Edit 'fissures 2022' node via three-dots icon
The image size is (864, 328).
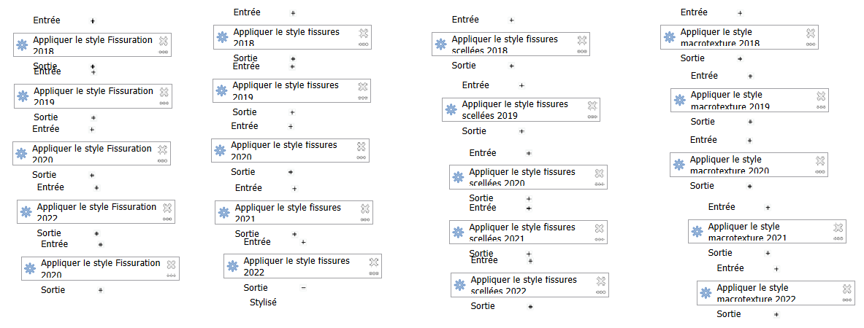tap(374, 273)
